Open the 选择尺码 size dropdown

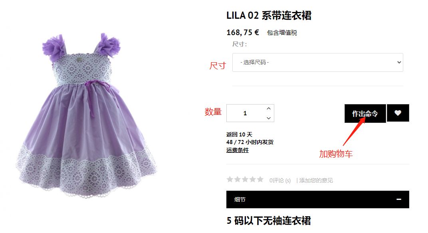click(x=317, y=63)
